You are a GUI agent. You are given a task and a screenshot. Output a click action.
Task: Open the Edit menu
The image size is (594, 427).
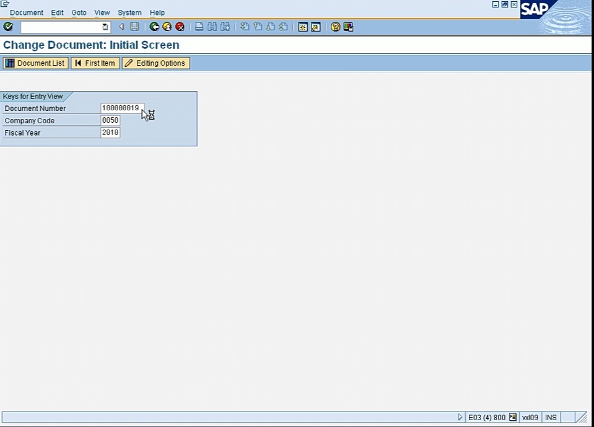[57, 12]
